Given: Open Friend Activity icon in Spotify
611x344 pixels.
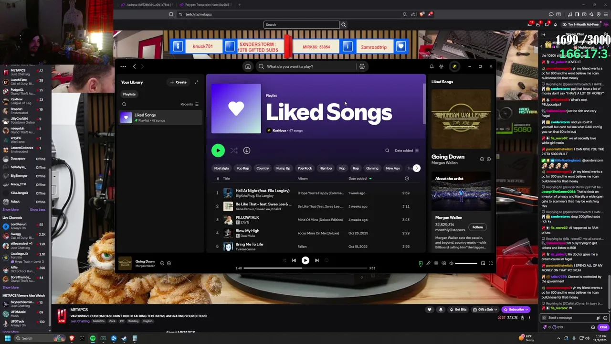Looking at the screenshot, I should pos(442,66).
